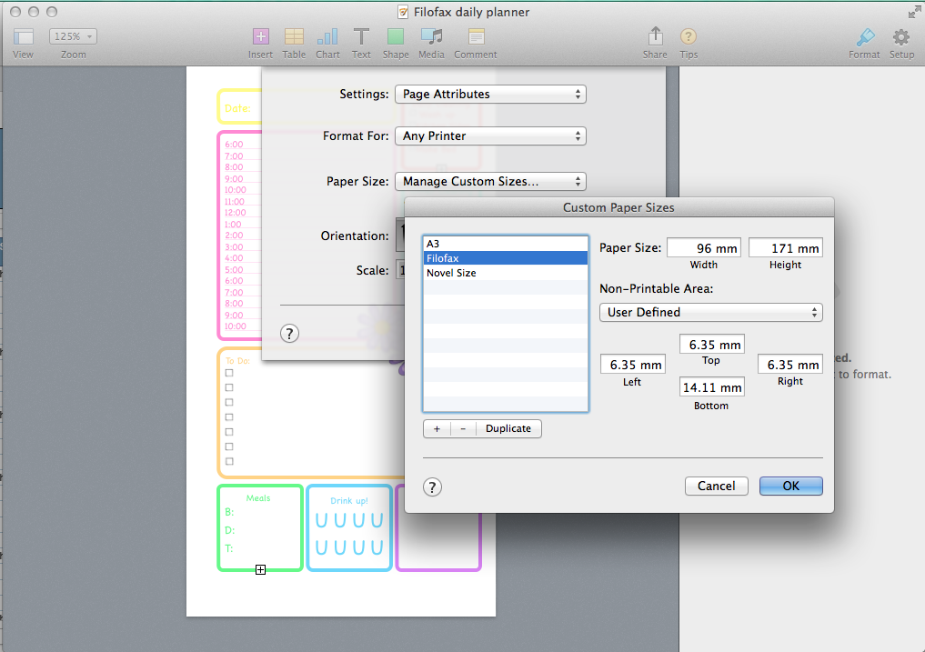
Task: Open the Setup gear icon
Action: coord(901,36)
